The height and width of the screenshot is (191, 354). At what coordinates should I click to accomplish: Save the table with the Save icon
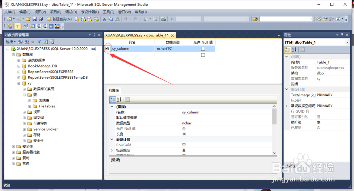coord(35,19)
